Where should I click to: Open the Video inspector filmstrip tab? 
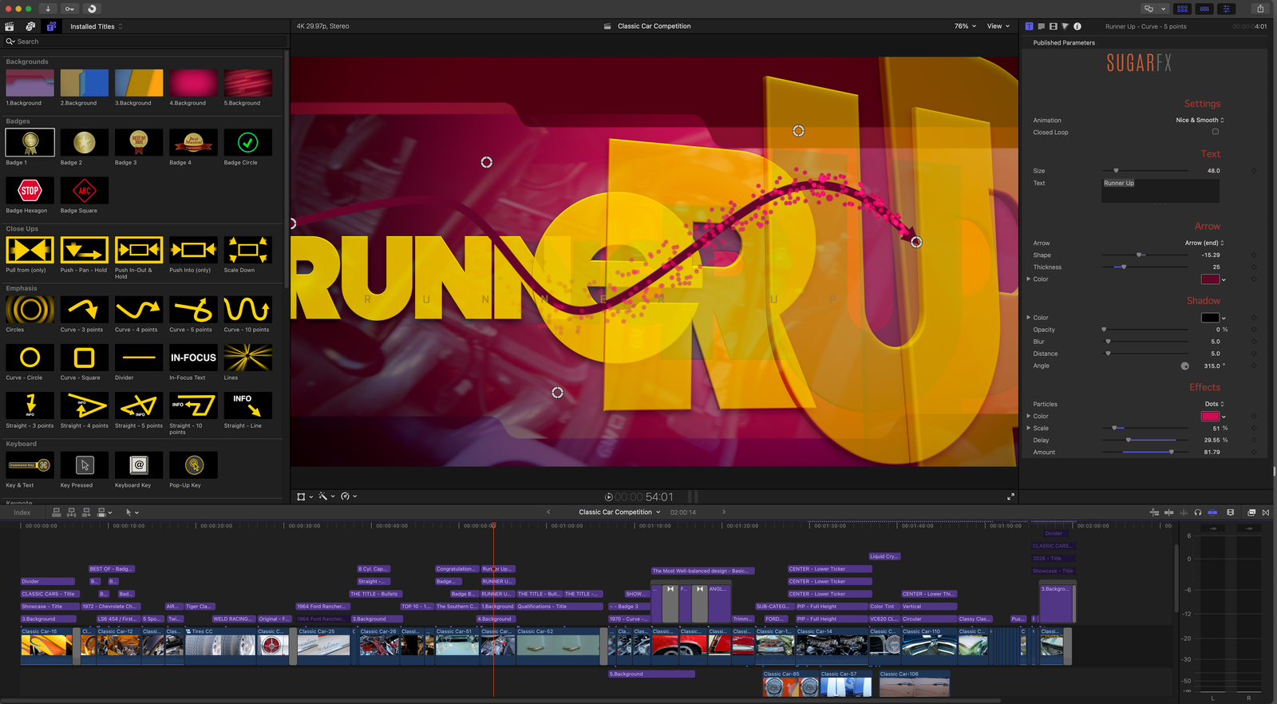[1053, 26]
